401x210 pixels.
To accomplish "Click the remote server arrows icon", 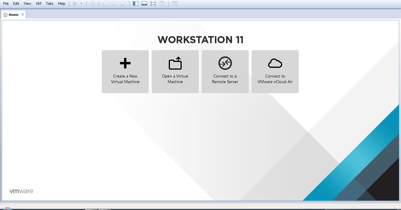I will point(225,63).
